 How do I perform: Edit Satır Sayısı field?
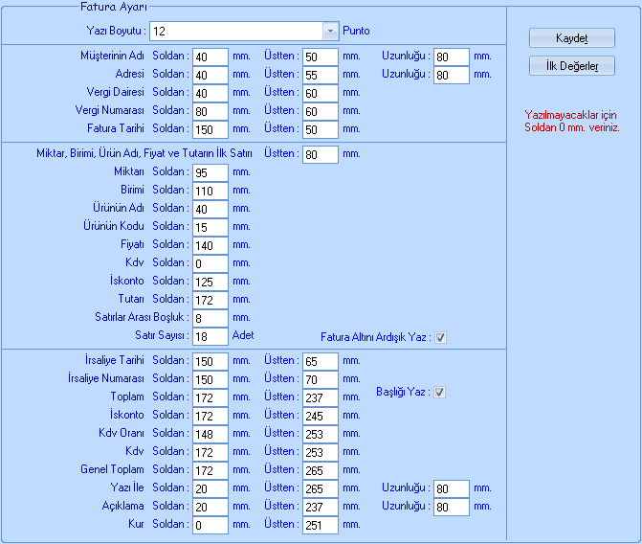click(x=210, y=336)
